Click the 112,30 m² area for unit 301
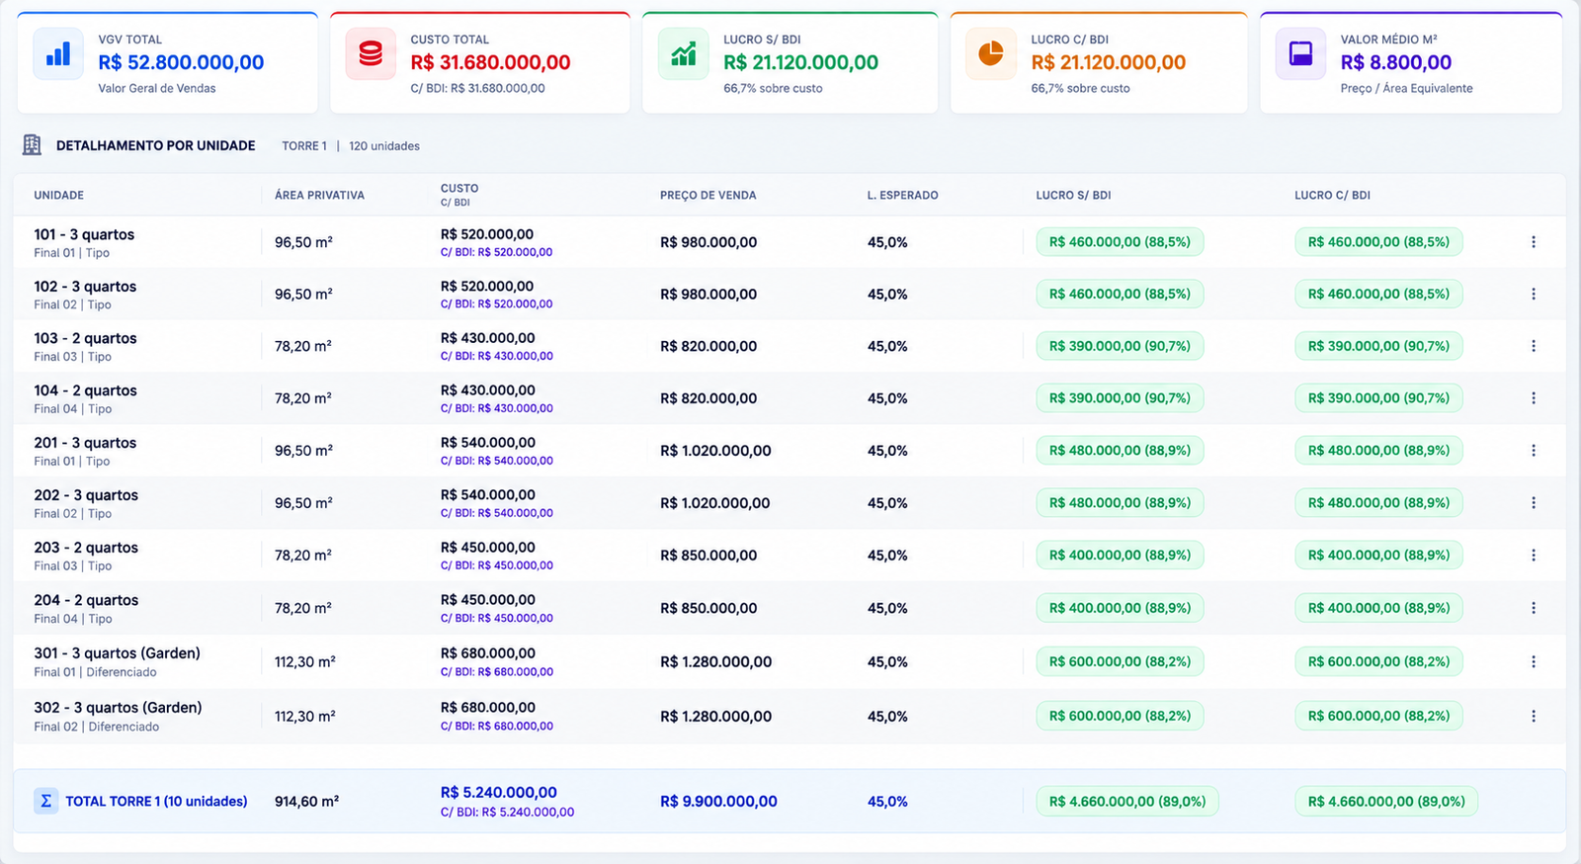The image size is (1581, 864). coord(305,662)
